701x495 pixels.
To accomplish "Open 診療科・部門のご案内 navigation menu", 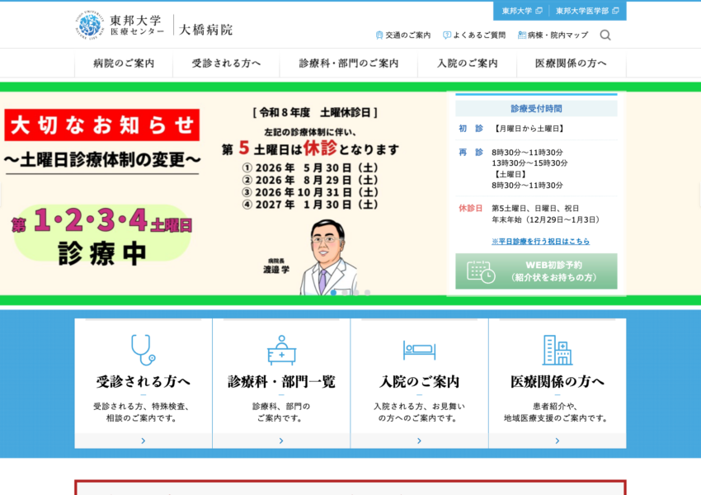I will click(349, 63).
